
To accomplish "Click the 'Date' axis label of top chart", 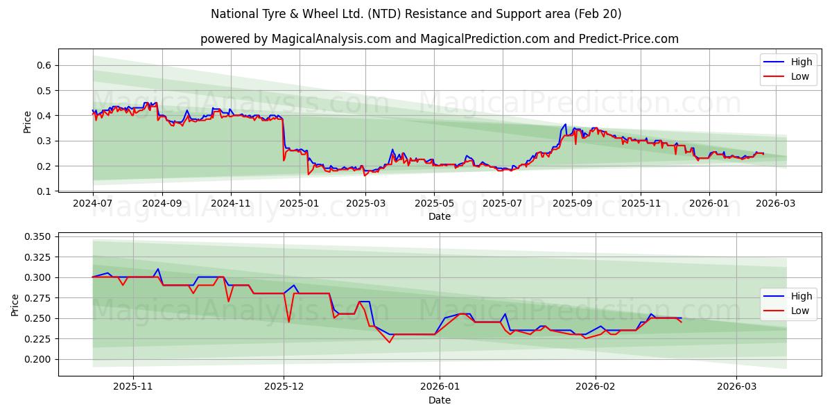I will tap(440, 216).
